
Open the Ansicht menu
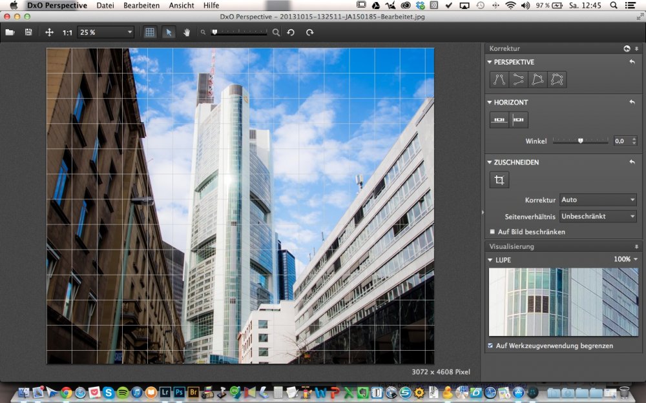point(182,5)
